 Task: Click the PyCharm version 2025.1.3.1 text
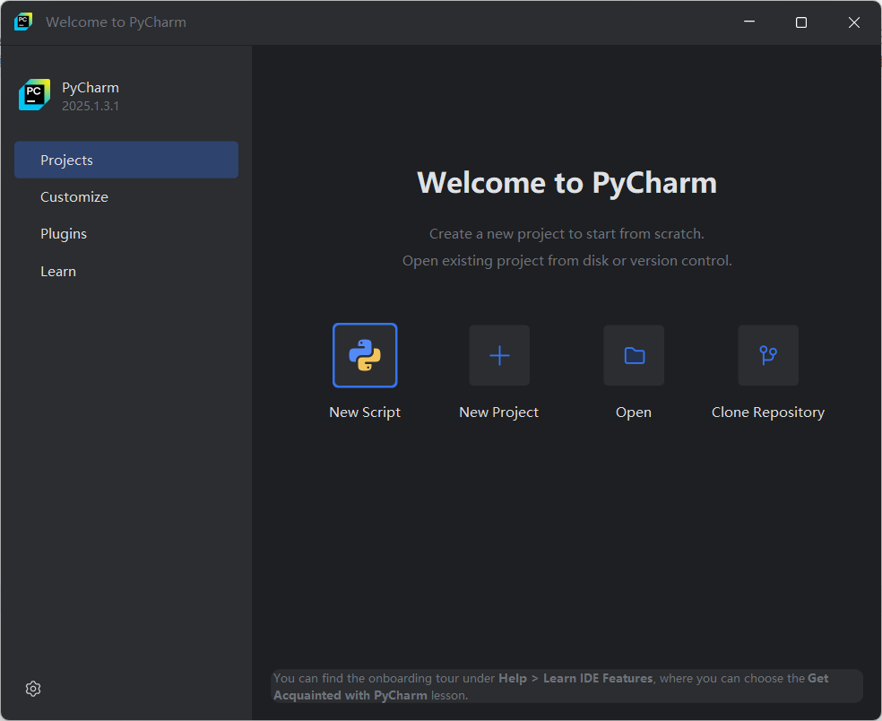(x=90, y=106)
